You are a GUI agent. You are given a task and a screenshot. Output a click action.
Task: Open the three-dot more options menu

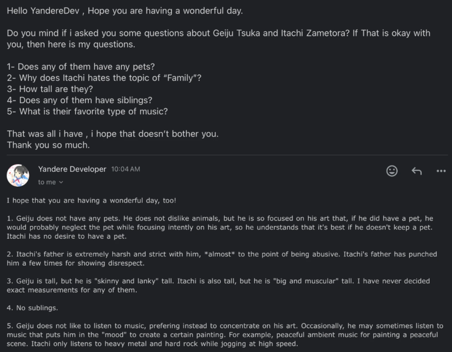tap(441, 171)
